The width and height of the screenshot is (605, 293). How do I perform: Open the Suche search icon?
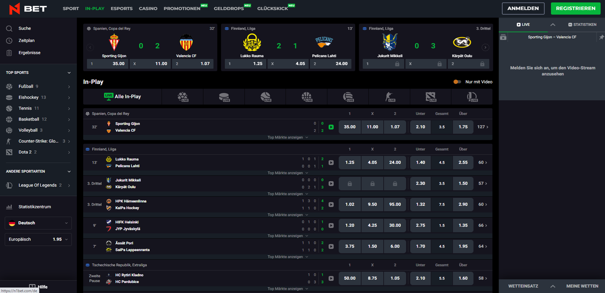point(9,28)
